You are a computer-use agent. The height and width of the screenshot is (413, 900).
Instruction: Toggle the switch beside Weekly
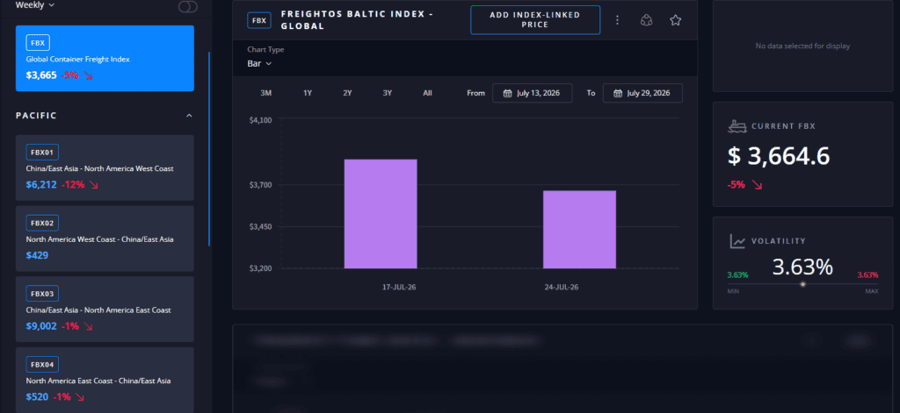click(188, 6)
